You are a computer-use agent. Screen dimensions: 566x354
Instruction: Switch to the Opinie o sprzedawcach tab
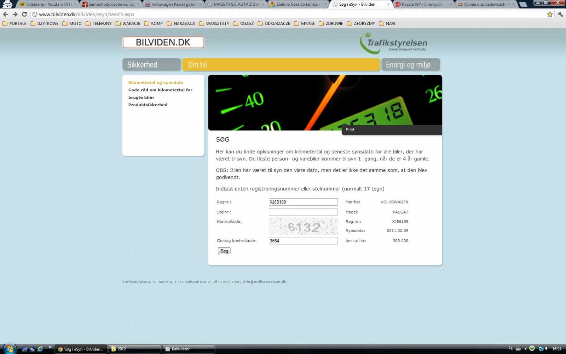(x=486, y=5)
